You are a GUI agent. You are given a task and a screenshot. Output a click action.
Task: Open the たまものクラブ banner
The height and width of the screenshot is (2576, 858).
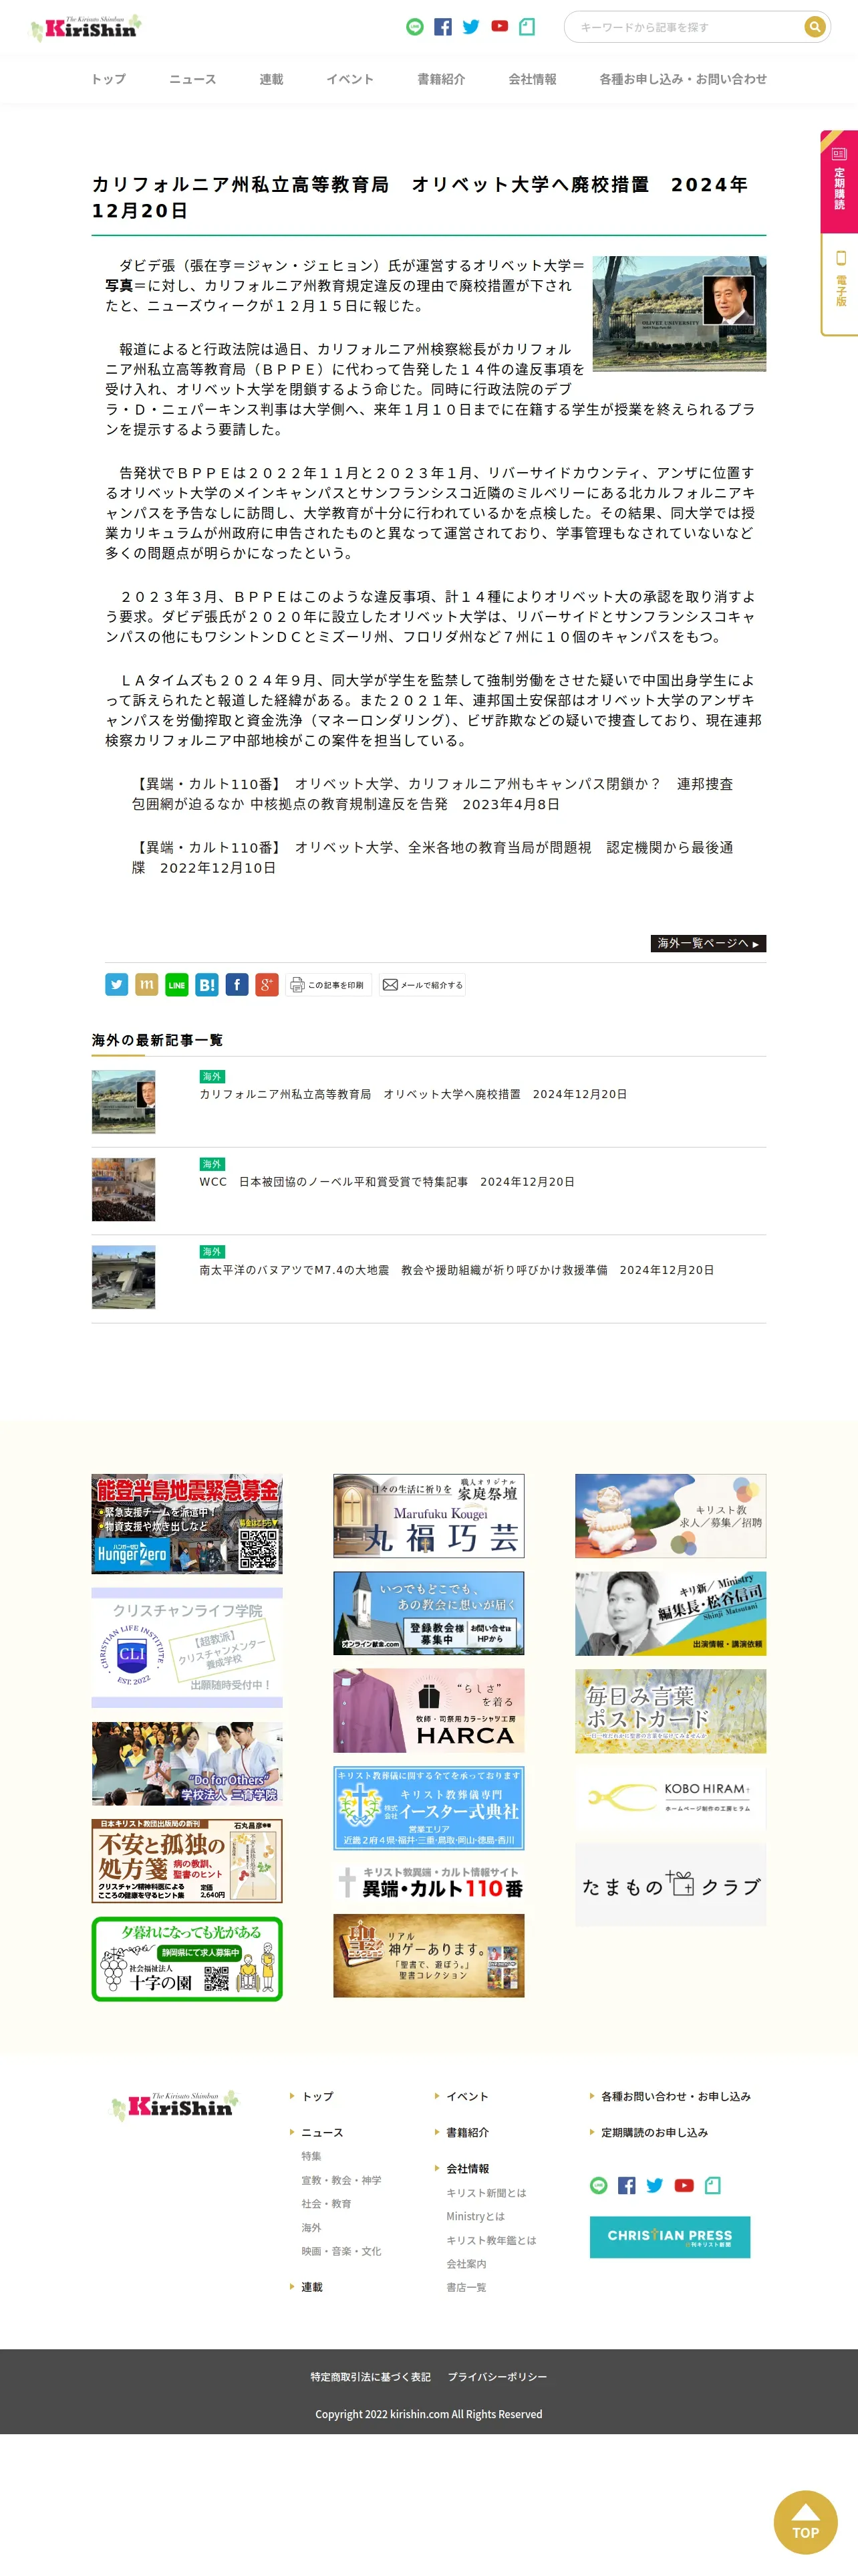[x=670, y=1885]
